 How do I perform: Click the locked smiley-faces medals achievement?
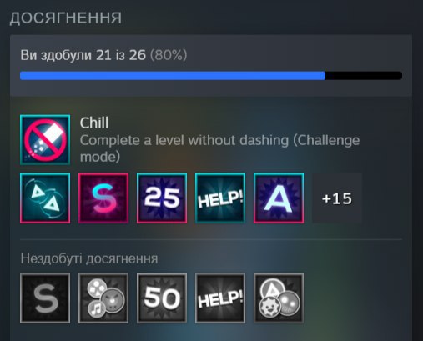click(279, 298)
